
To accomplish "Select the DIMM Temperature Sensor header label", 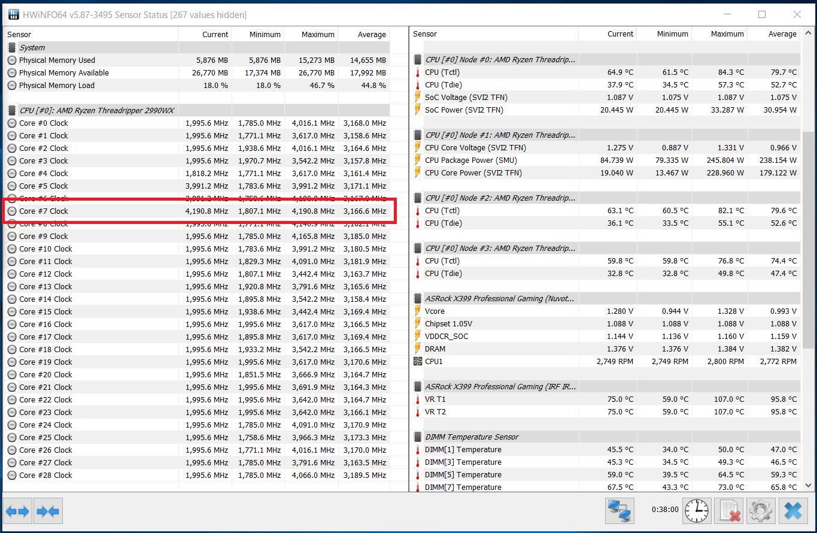I will [x=472, y=437].
